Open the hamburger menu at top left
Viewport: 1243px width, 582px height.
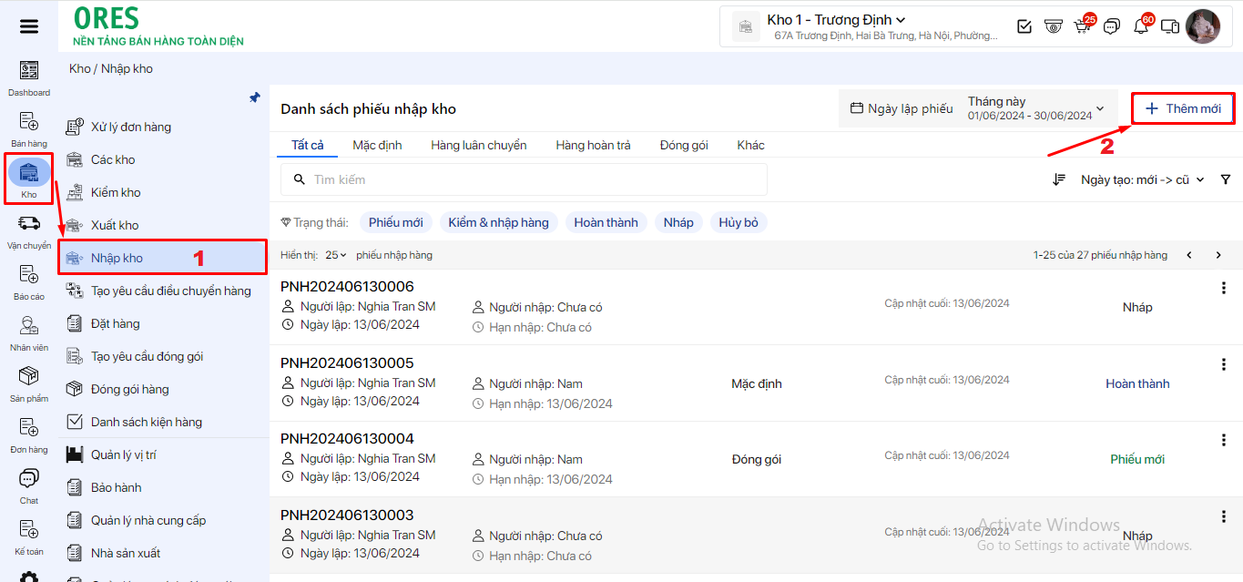tap(29, 26)
